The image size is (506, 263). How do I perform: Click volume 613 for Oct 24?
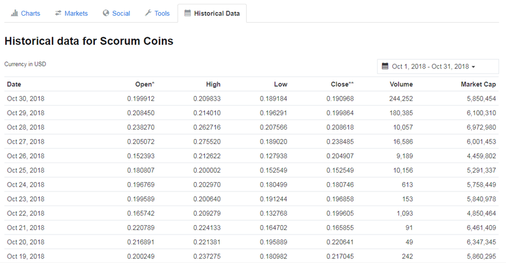[407, 185]
